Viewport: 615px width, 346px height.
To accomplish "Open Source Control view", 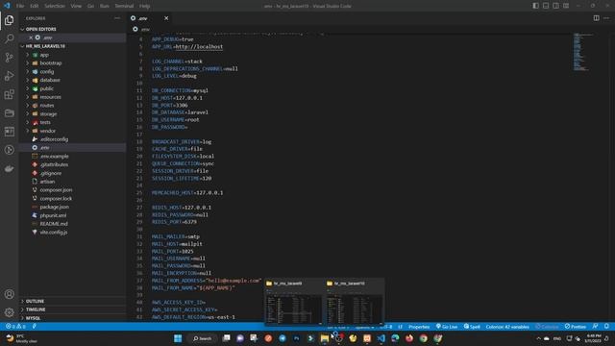I will click(x=9, y=58).
